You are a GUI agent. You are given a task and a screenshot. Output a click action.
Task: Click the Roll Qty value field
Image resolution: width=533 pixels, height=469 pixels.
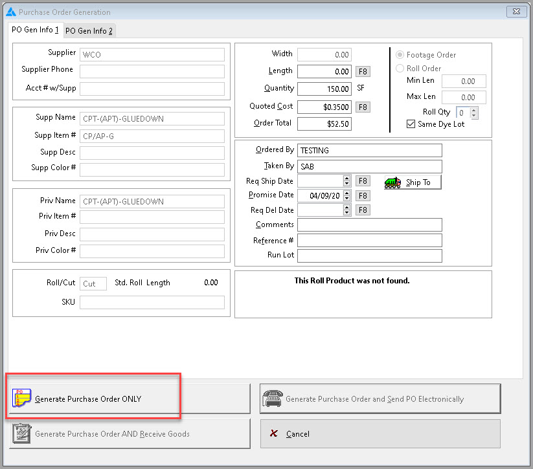coord(463,113)
